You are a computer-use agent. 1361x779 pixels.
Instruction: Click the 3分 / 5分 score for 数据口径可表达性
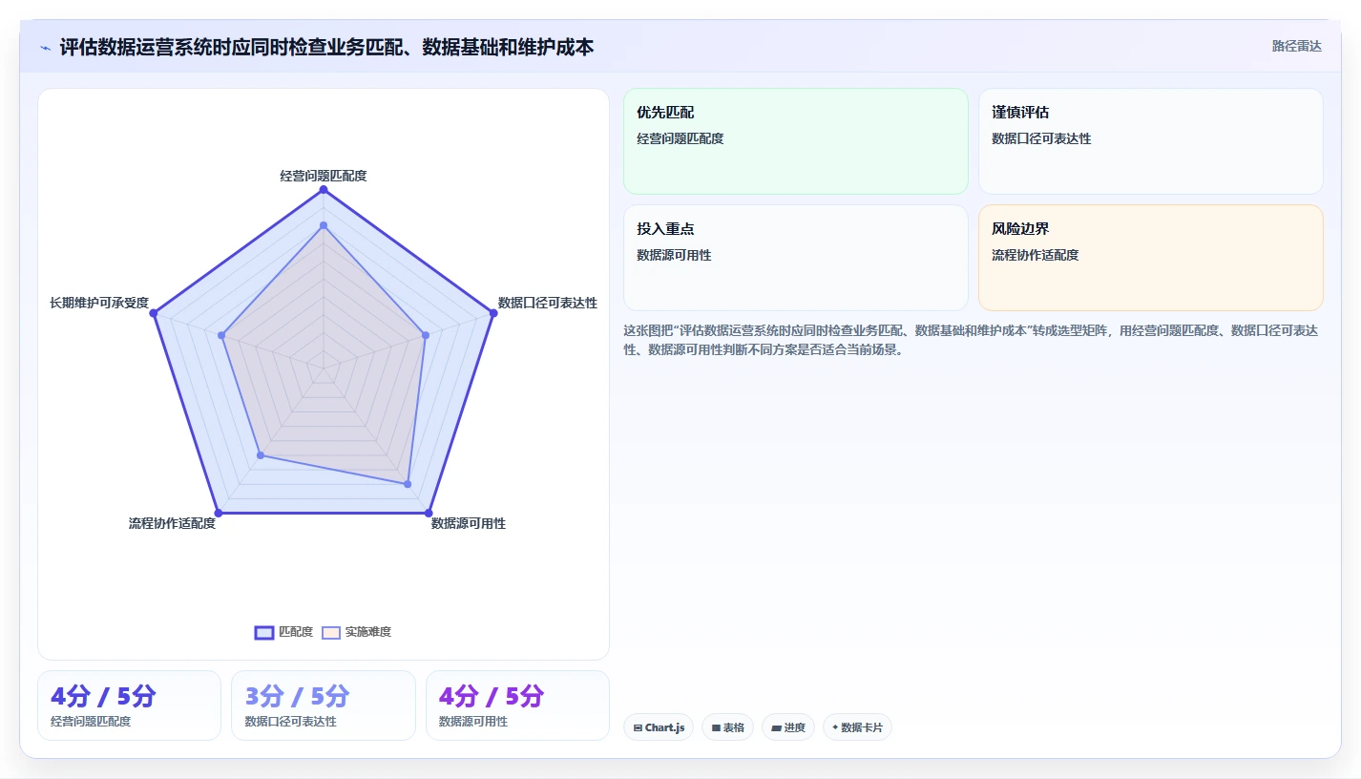point(298,696)
